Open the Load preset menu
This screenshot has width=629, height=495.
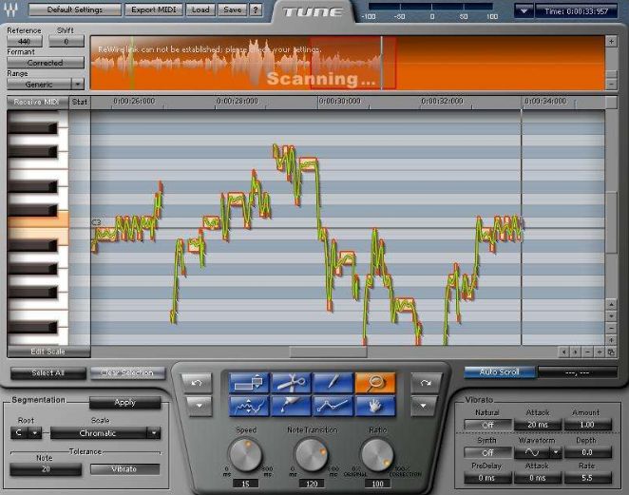(200, 10)
